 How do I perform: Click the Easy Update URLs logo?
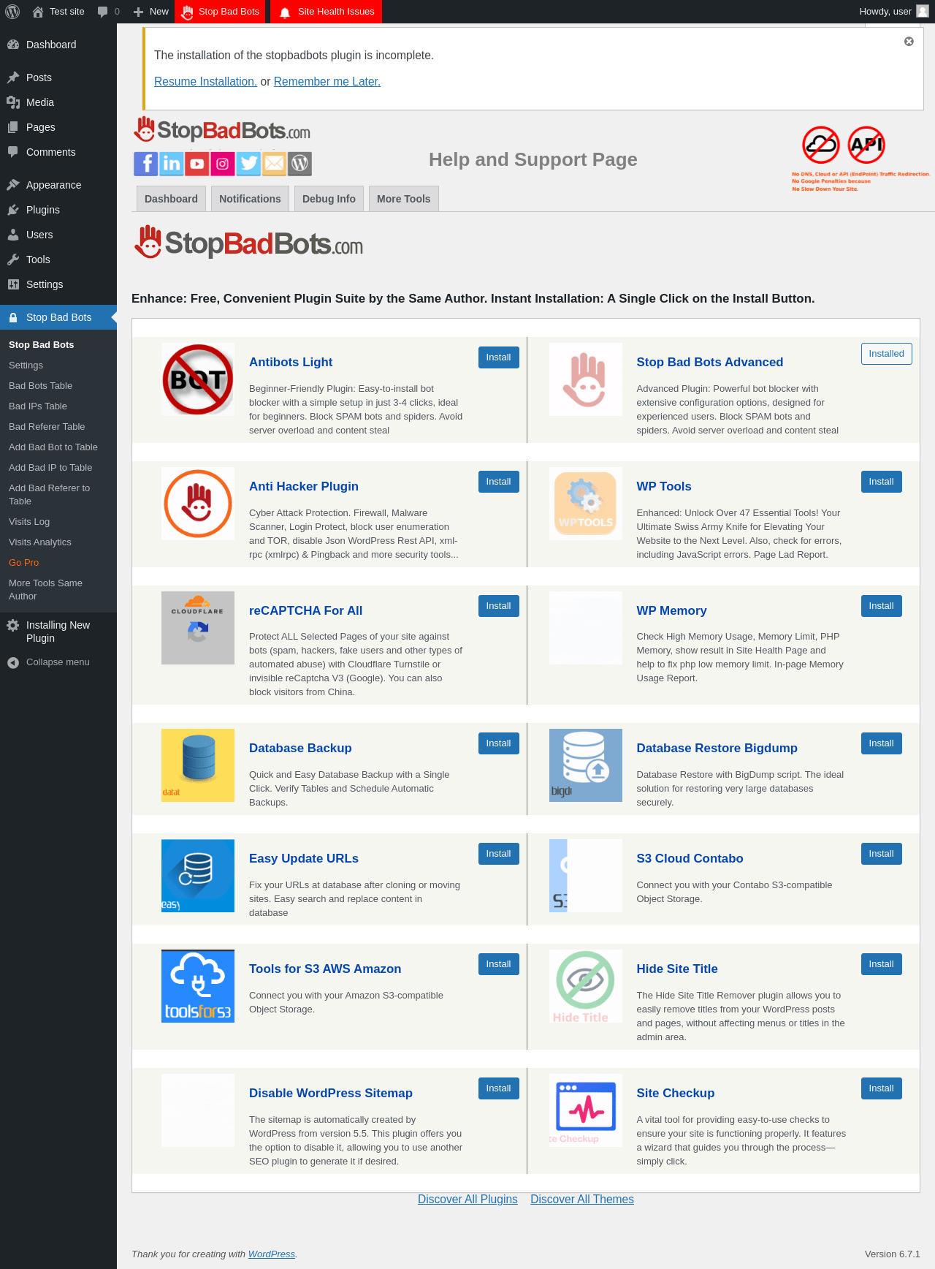tap(198, 876)
